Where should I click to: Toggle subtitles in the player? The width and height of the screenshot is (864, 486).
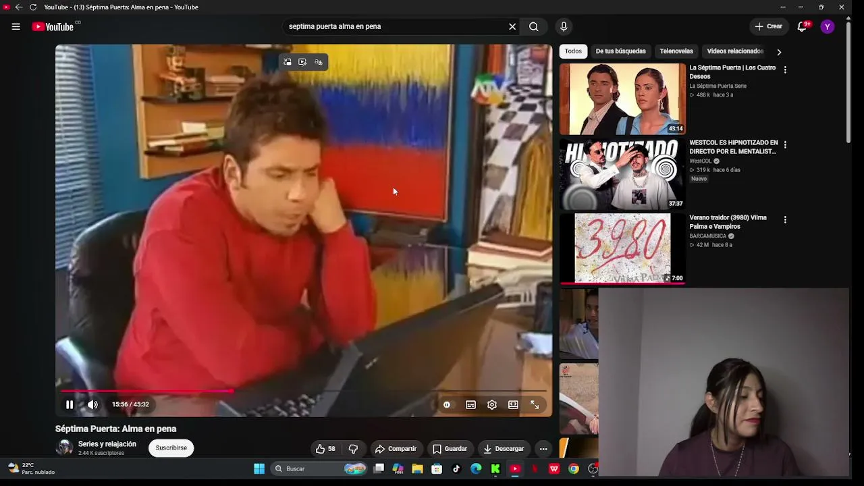[x=470, y=404]
